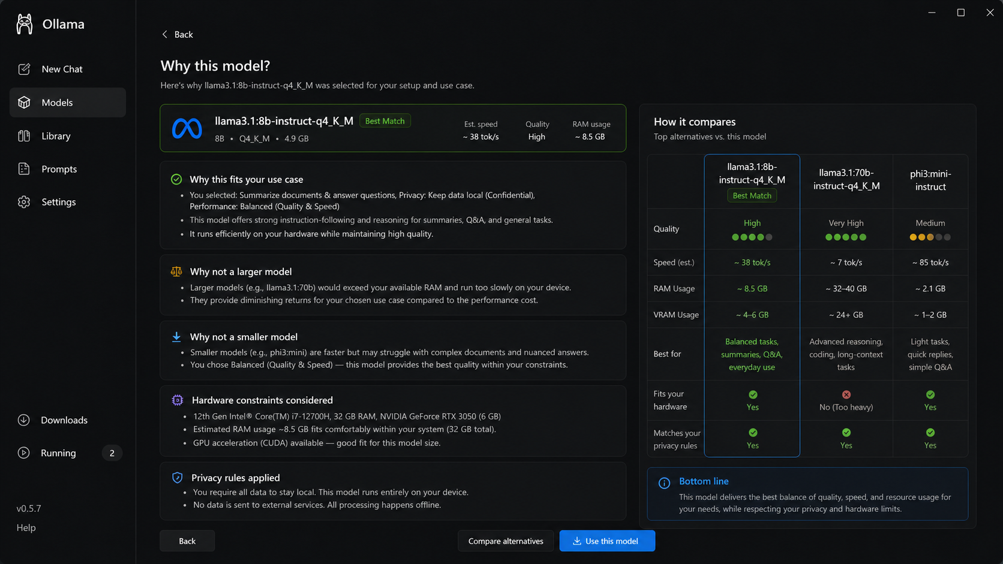Click the 'Balanced tasks, summaries, Q&A, everyday use' cell
Image resolution: width=1003 pixels, height=564 pixels.
click(x=752, y=354)
